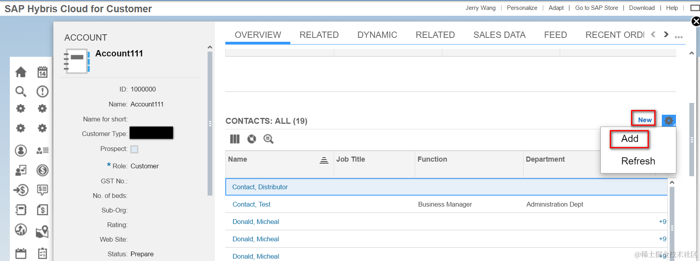700x261 pixels.
Task: Open the RELATED tab next to OVERVIEW
Action: pos(319,35)
